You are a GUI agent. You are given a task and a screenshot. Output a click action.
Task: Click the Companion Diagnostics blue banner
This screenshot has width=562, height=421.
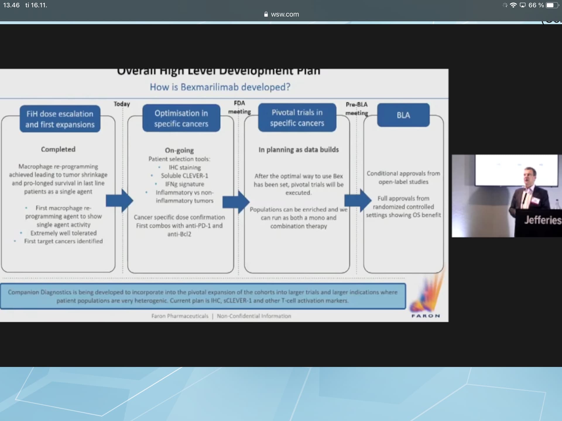point(203,296)
